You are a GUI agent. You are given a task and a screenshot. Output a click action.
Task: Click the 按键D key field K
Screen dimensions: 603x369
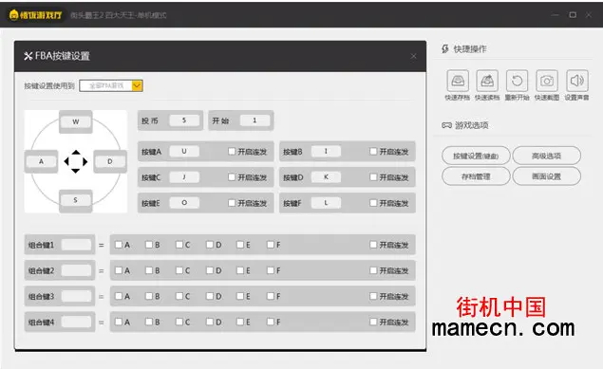click(326, 177)
